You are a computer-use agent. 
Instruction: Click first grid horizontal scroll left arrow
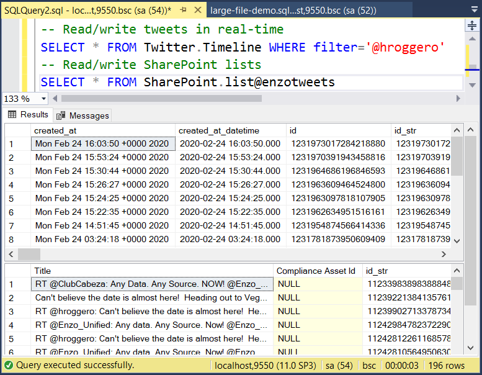point(11,254)
